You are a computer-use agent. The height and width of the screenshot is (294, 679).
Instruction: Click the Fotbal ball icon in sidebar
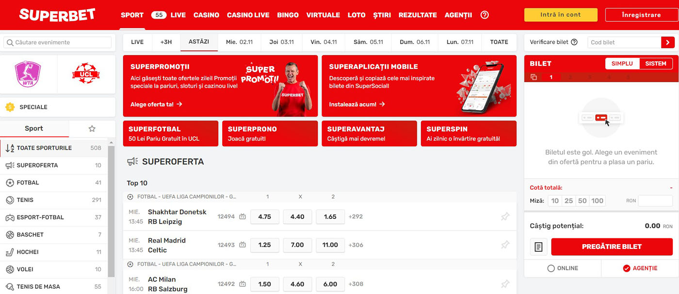click(x=10, y=183)
